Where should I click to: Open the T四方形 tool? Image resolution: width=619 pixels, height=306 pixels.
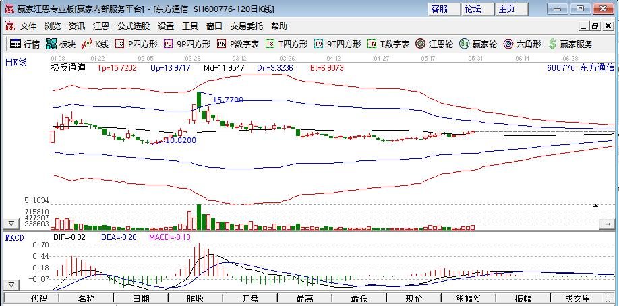[x=287, y=44]
